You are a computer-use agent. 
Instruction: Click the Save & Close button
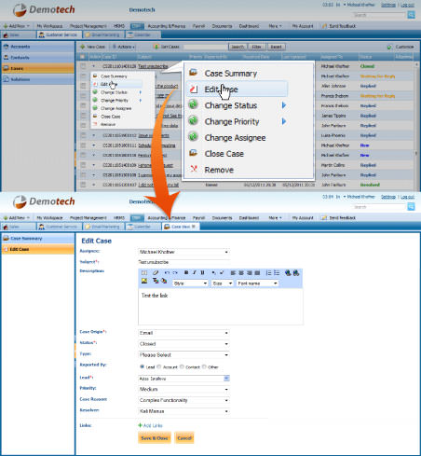click(x=155, y=438)
